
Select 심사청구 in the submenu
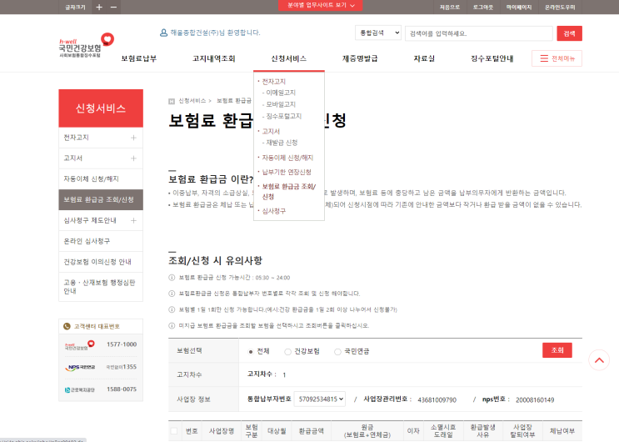(x=273, y=211)
